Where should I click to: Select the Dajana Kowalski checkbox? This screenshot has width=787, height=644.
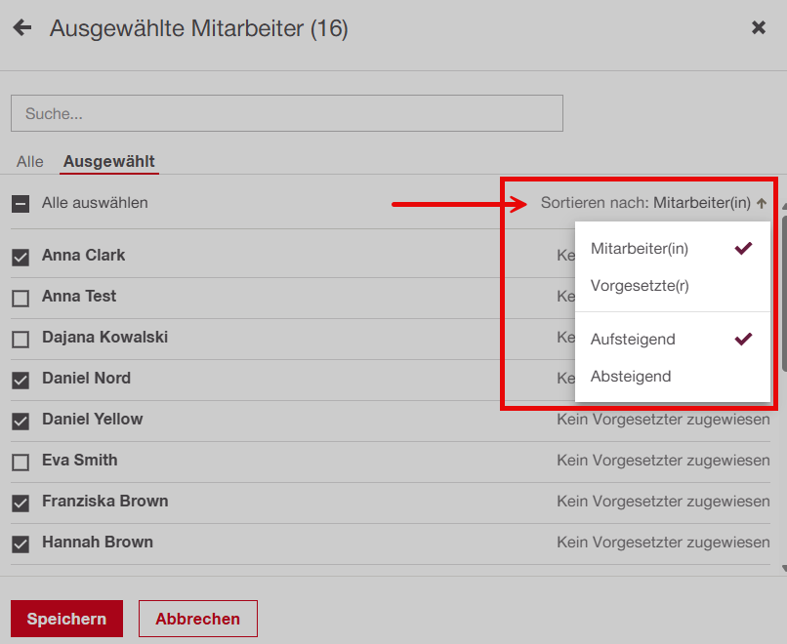click(x=21, y=339)
